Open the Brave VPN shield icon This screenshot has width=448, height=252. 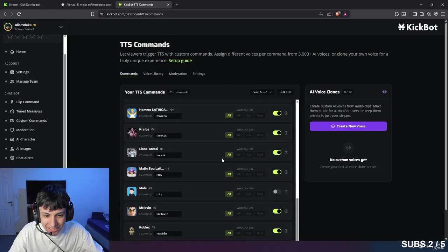(x=436, y=14)
